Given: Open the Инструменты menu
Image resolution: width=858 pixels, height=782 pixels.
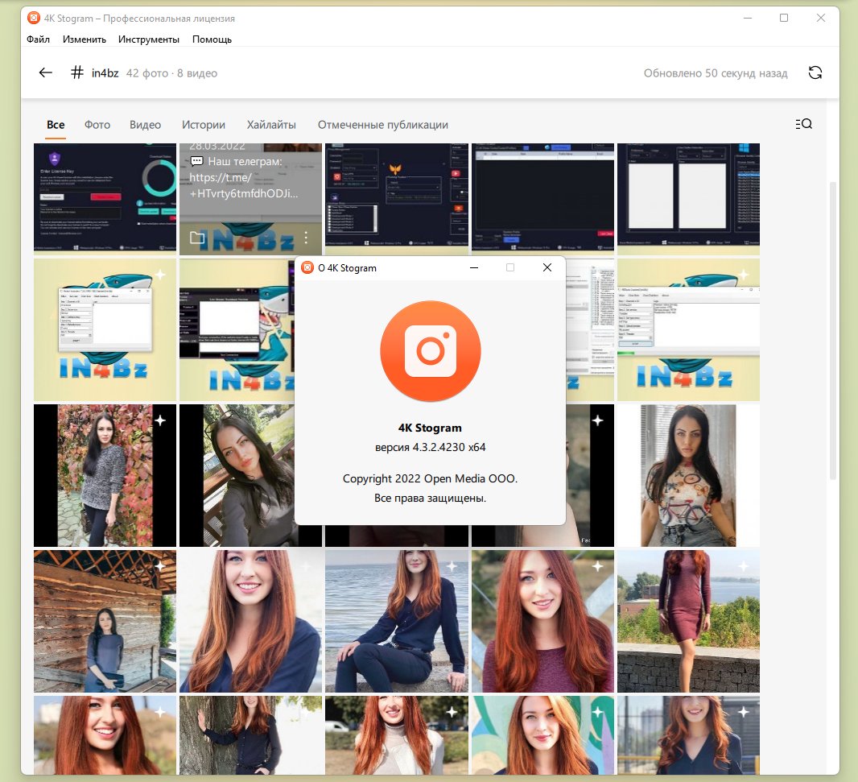Looking at the screenshot, I should click(x=149, y=39).
